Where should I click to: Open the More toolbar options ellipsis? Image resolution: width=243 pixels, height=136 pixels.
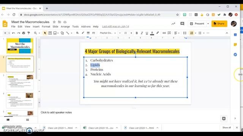[x=208, y=33]
